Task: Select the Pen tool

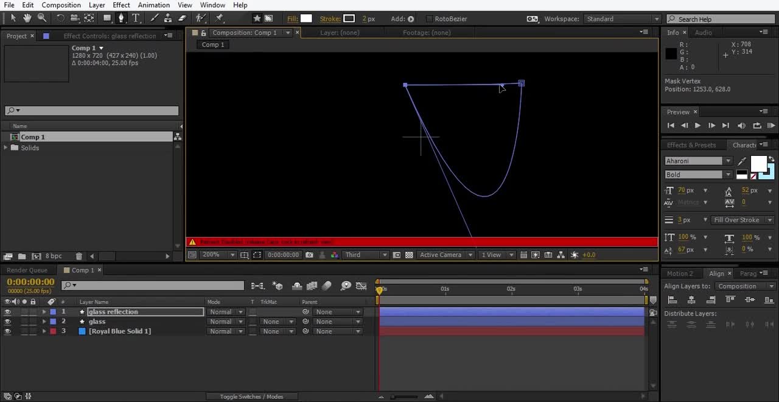Action: click(x=122, y=18)
